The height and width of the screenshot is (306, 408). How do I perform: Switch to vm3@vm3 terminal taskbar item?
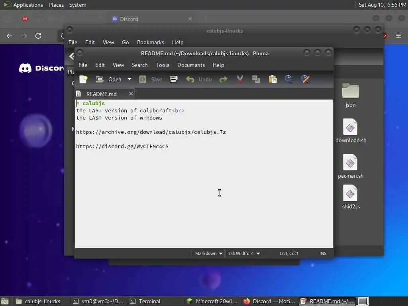98,301
